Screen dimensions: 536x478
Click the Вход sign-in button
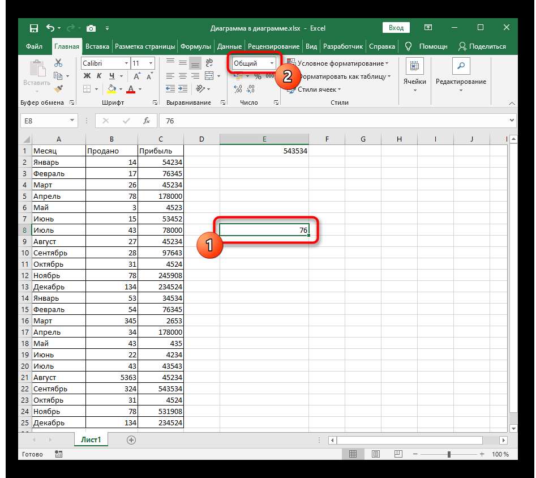[396, 28]
